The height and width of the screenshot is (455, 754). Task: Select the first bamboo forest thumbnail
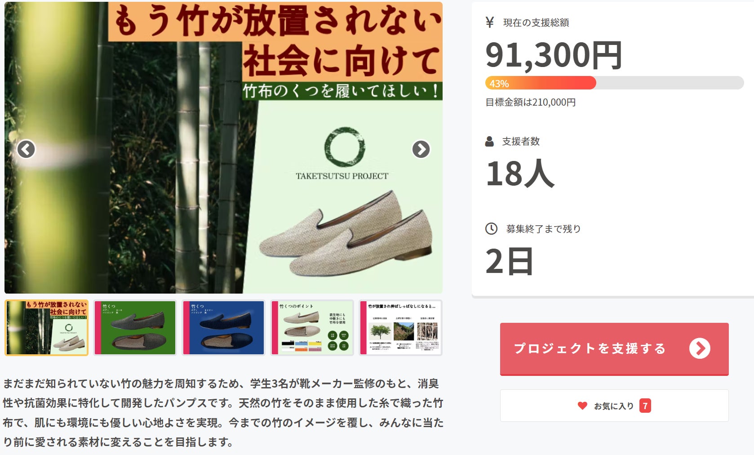click(x=47, y=328)
